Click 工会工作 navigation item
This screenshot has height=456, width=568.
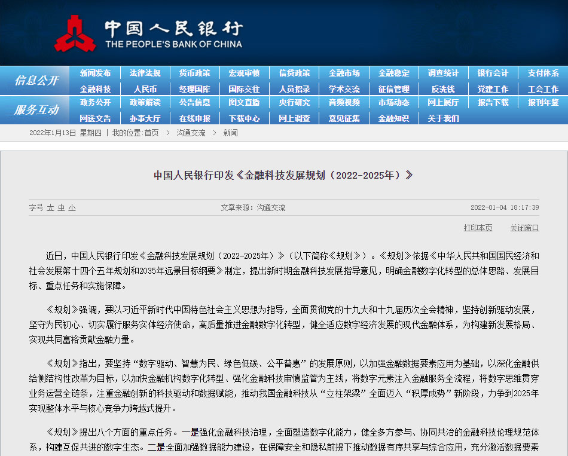coord(543,89)
